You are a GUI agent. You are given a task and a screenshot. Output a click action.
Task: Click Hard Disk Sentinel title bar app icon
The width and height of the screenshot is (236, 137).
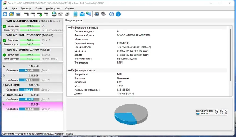(5, 3)
